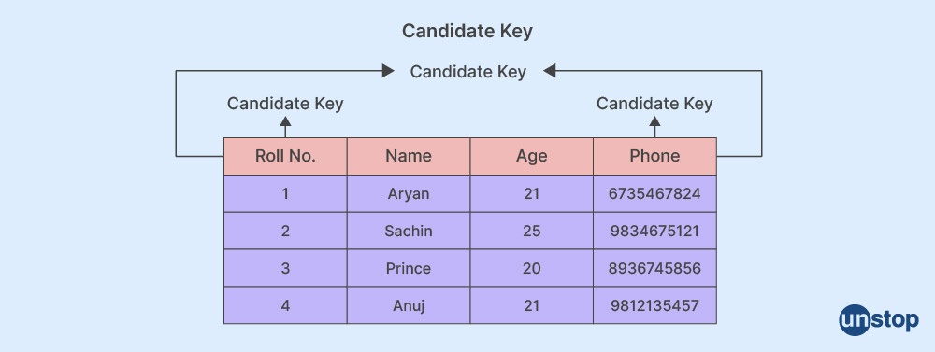Click the Age column header

pos(532,156)
